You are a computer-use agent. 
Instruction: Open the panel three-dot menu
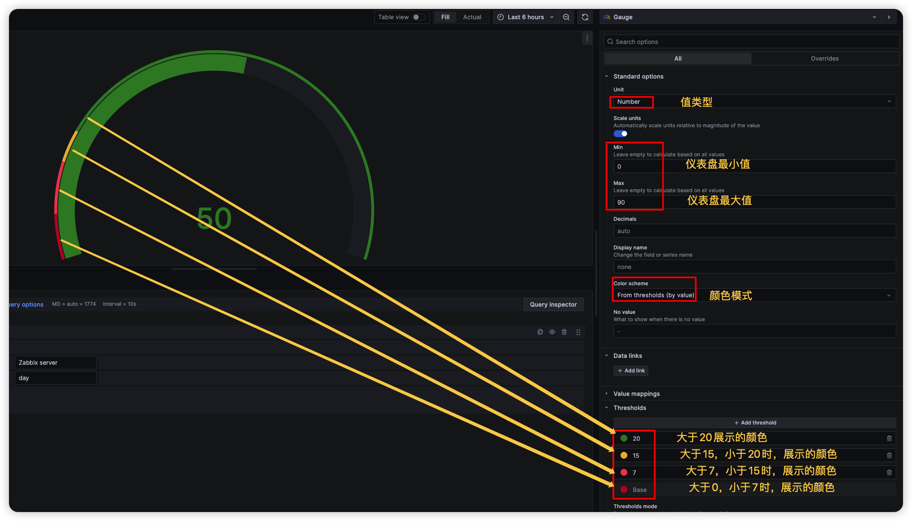point(587,38)
